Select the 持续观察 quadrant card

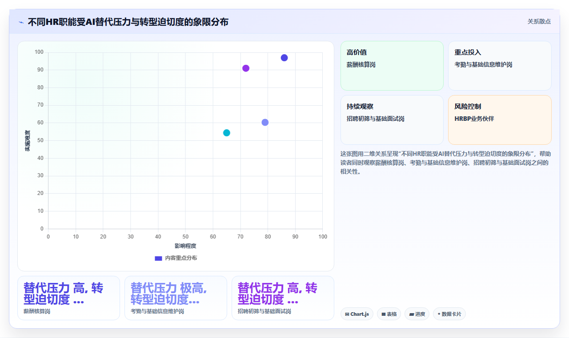(x=392, y=120)
